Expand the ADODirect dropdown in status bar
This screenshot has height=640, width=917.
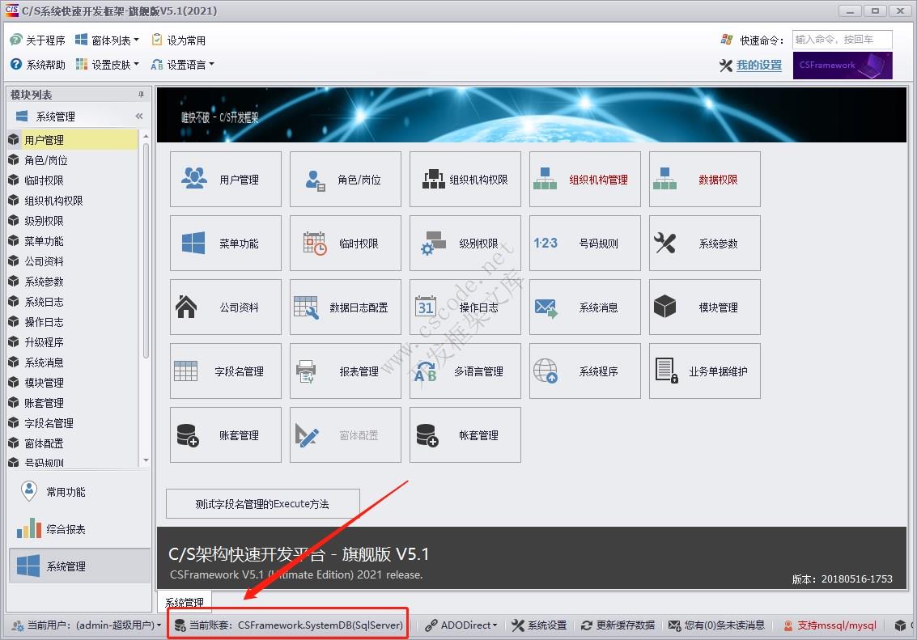461,625
